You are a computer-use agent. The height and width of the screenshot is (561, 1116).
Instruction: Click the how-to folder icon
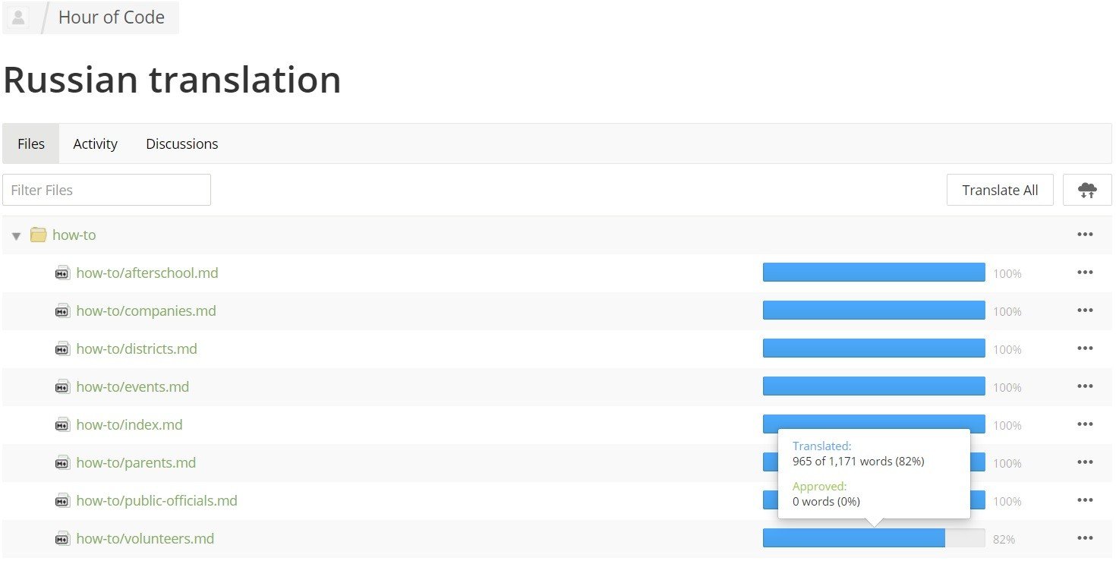[x=39, y=235]
